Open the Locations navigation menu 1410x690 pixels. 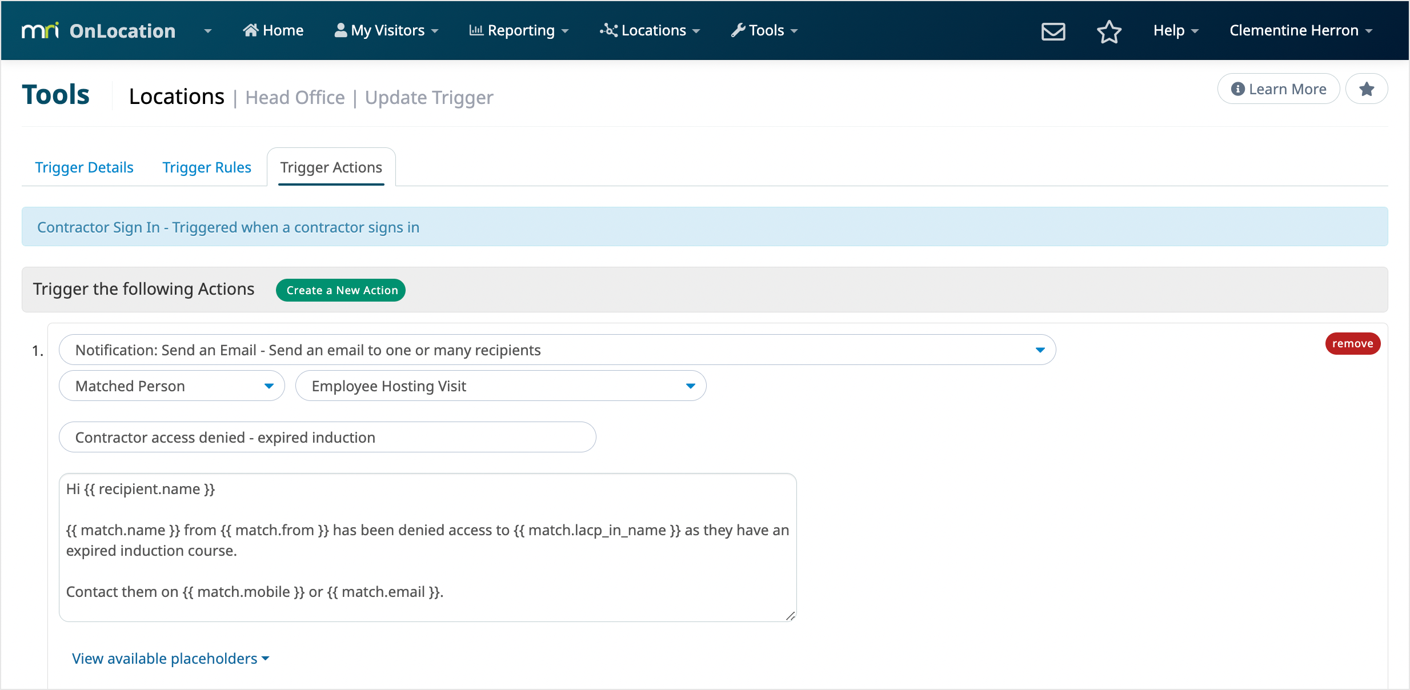[650, 31]
